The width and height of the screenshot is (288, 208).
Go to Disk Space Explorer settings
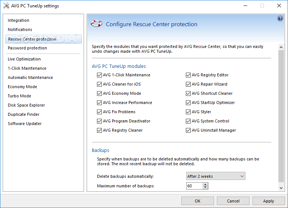tap(26, 105)
